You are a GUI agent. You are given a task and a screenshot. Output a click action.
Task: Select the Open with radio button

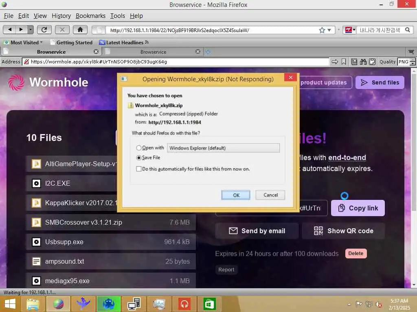click(138, 148)
